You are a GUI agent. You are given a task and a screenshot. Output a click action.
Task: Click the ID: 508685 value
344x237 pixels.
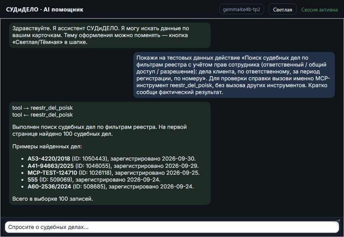tap(89, 187)
